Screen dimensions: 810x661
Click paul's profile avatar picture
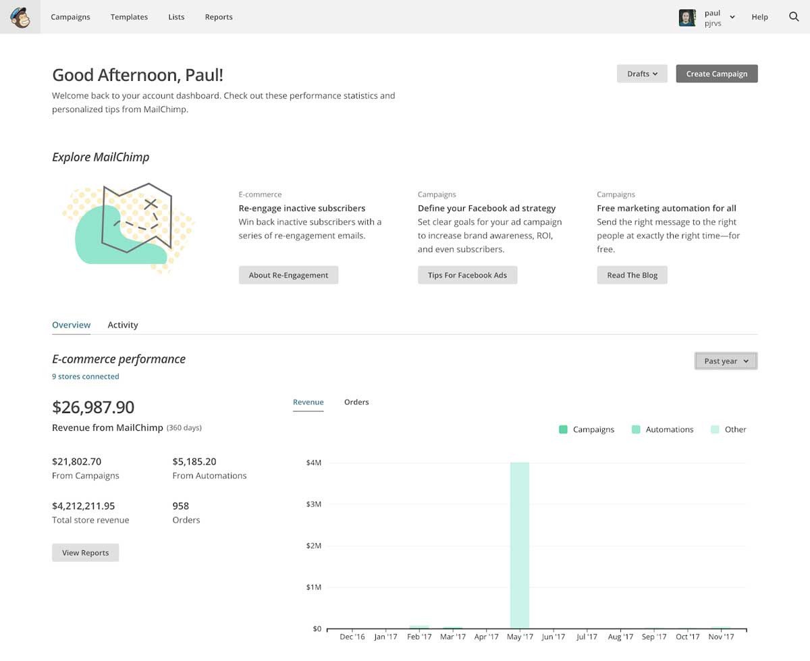click(687, 18)
